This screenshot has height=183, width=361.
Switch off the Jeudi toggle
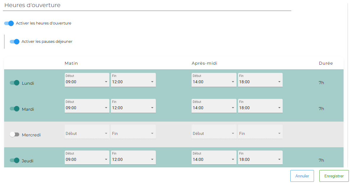click(14, 161)
